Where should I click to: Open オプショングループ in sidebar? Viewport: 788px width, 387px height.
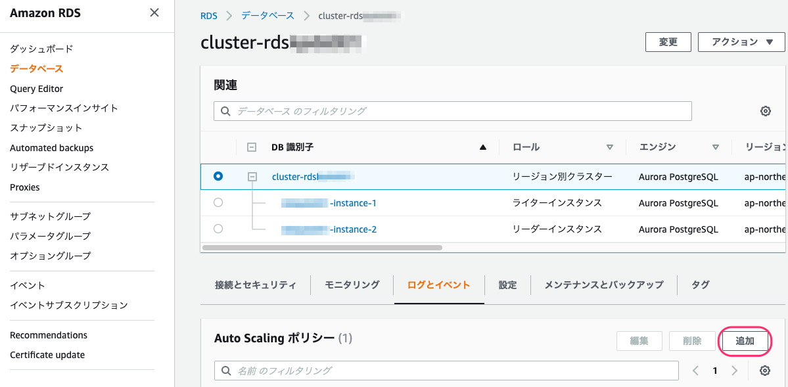click(x=51, y=256)
